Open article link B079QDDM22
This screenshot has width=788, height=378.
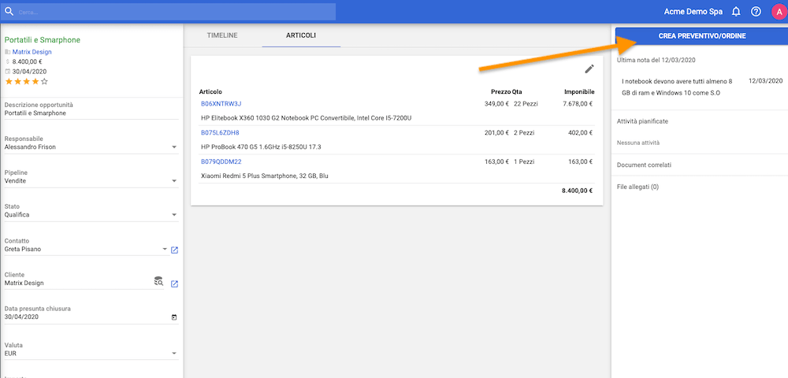point(221,161)
